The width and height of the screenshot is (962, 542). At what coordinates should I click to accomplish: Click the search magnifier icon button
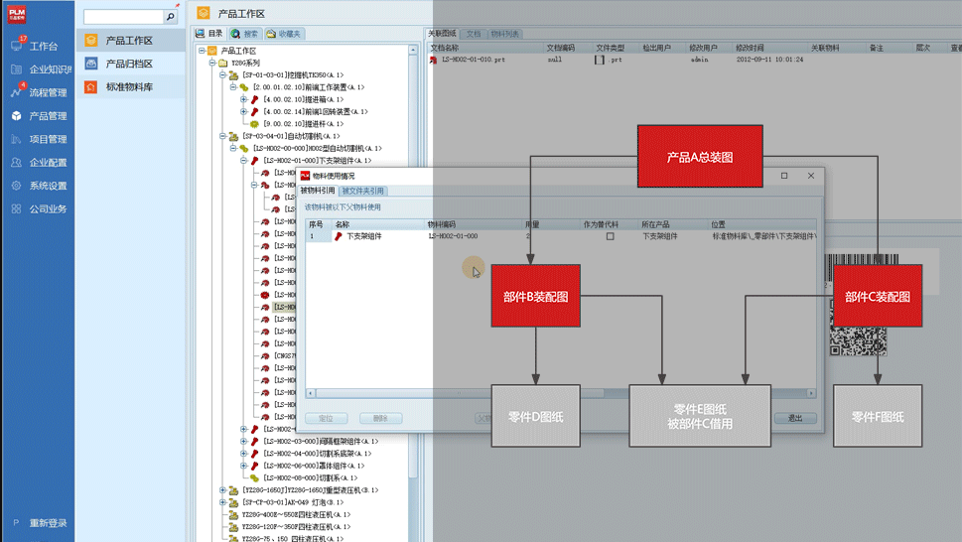point(171,17)
